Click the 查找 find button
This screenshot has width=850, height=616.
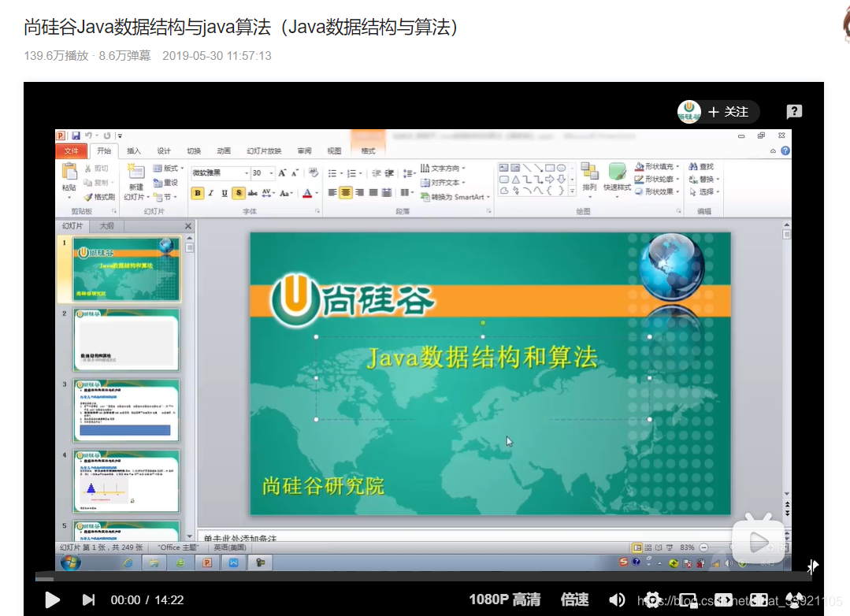pos(701,166)
